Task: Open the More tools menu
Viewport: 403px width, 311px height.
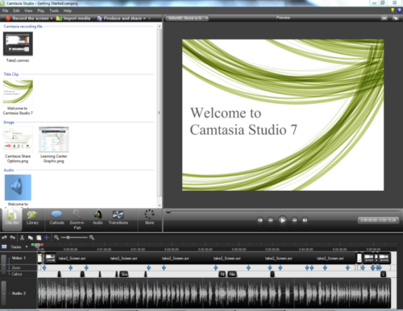Action: 149,217
